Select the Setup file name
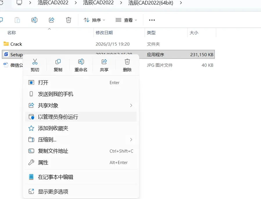Viewport: 261px width, 199px height. tap(16, 54)
